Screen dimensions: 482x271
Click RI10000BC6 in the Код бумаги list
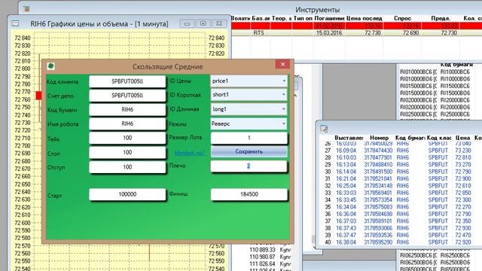click(x=455, y=72)
